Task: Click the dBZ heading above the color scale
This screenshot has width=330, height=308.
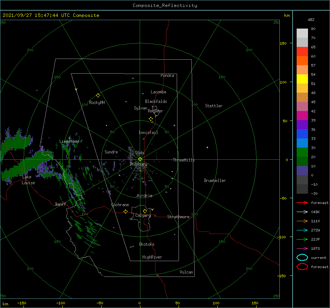Action: click(311, 19)
